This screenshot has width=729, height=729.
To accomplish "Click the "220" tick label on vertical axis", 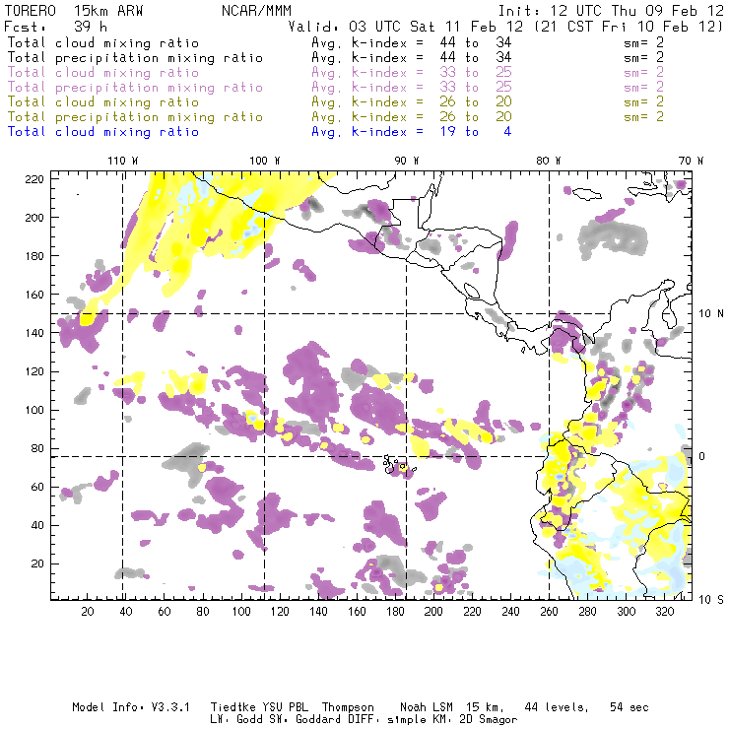I will pos(34,179).
